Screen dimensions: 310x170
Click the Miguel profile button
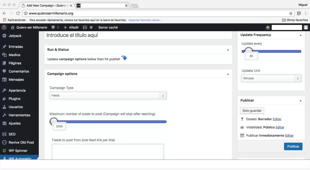[x=303, y=5]
